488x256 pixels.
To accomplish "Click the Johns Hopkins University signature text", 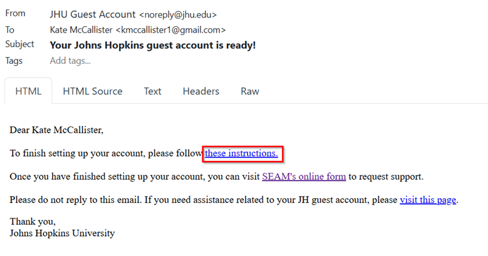I will [62, 233].
